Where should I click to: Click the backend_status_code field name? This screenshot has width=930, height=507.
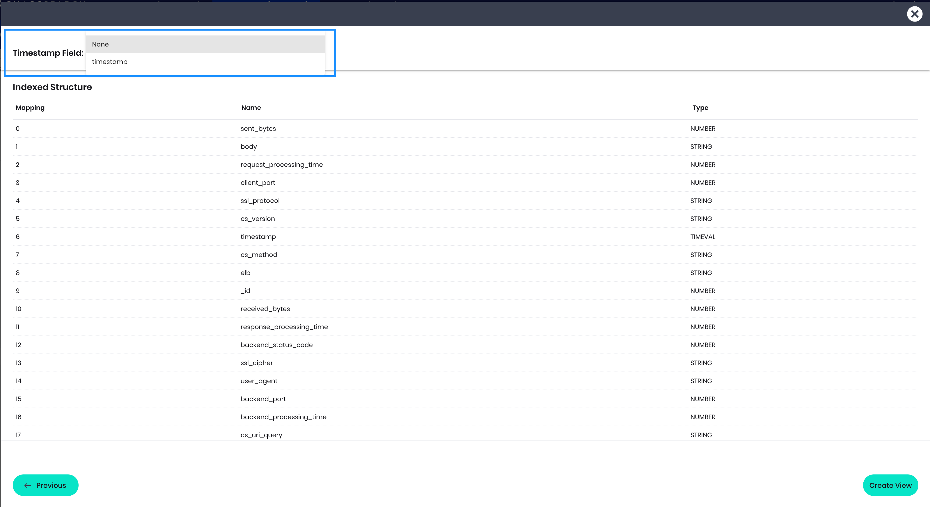coord(276,345)
